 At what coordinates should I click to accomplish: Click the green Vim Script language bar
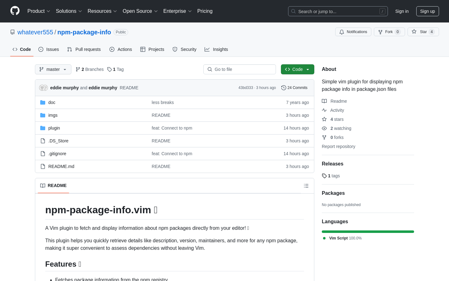point(368,232)
